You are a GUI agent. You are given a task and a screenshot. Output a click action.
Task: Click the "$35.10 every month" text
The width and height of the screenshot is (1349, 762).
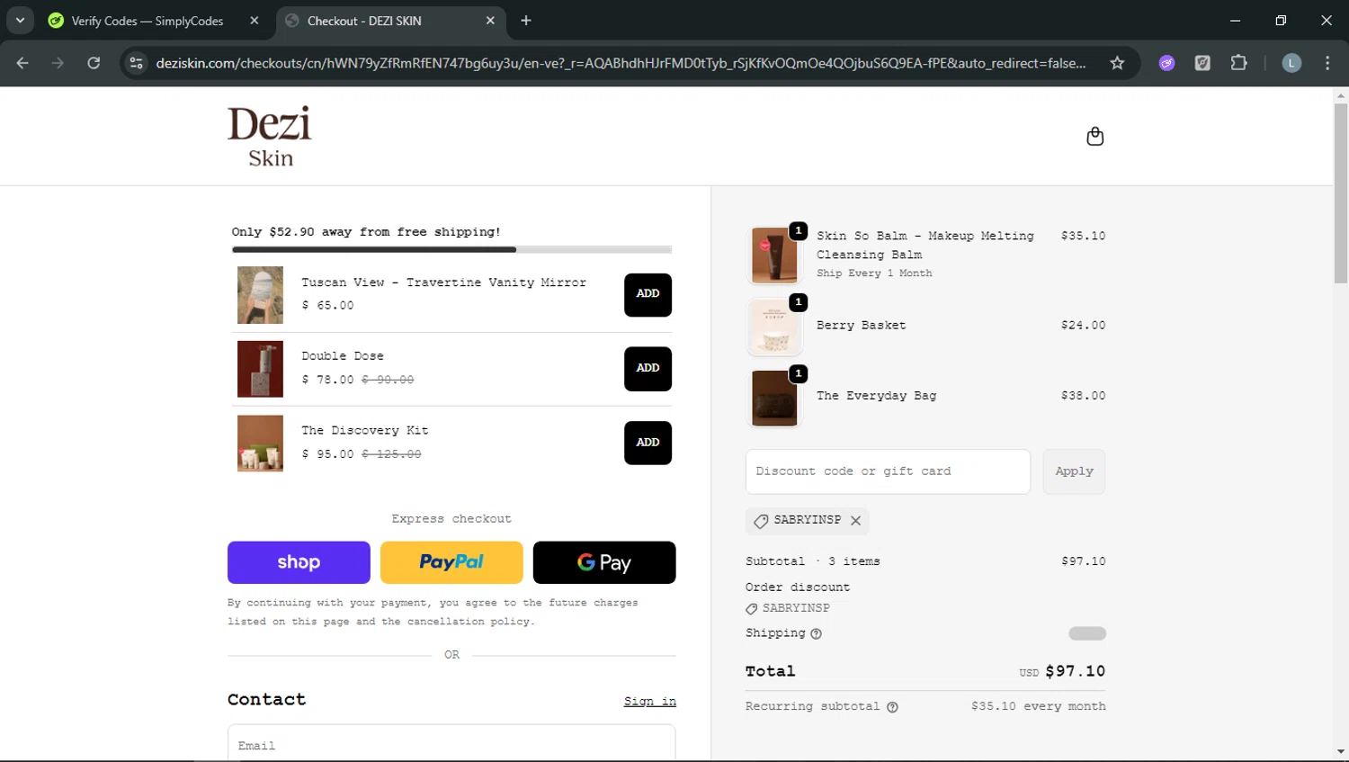[1038, 706]
